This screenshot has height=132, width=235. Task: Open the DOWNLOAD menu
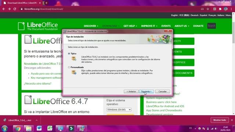click(x=111, y=26)
